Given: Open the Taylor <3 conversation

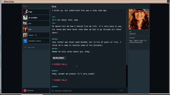Looking at the screenshot, I should [36, 35].
